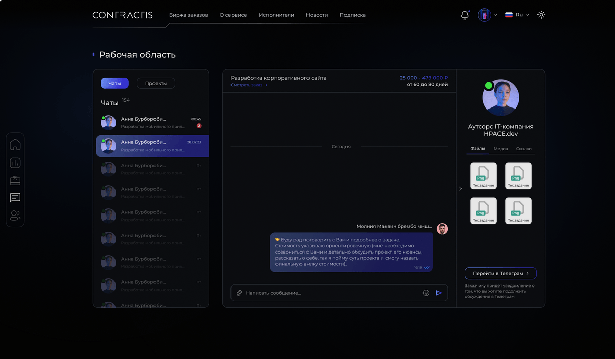
Task: Click the paperclip attach file icon
Action: pos(239,293)
